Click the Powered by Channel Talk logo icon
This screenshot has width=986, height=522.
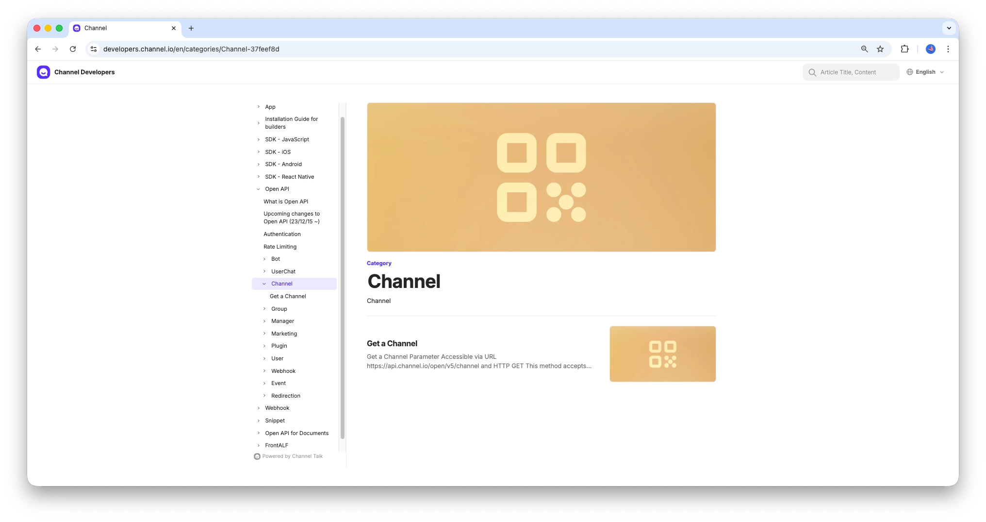(x=257, y=456)
